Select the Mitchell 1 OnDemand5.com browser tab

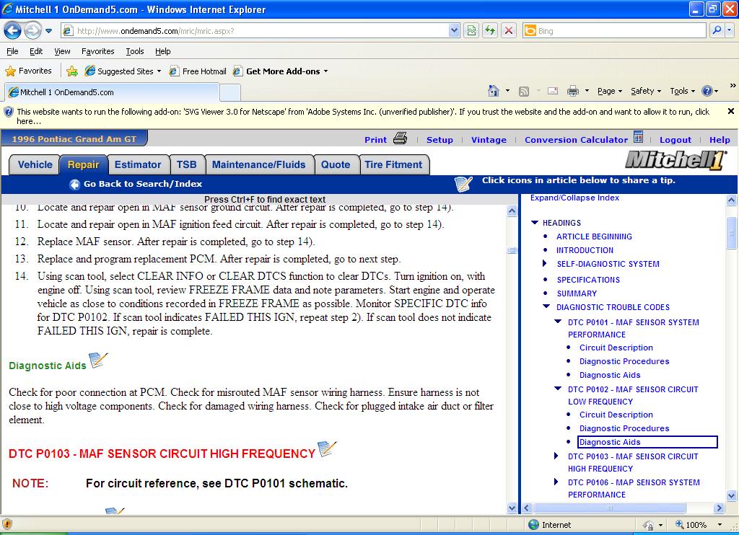click(112, 92)
